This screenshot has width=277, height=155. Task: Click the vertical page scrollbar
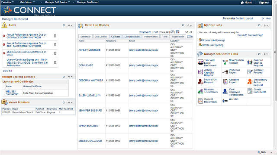275,52
